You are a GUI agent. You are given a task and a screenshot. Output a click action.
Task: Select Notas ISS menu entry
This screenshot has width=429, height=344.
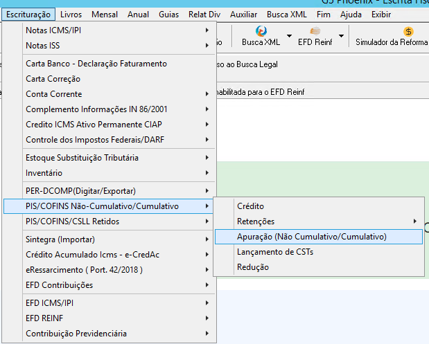[x=110, y=46]
